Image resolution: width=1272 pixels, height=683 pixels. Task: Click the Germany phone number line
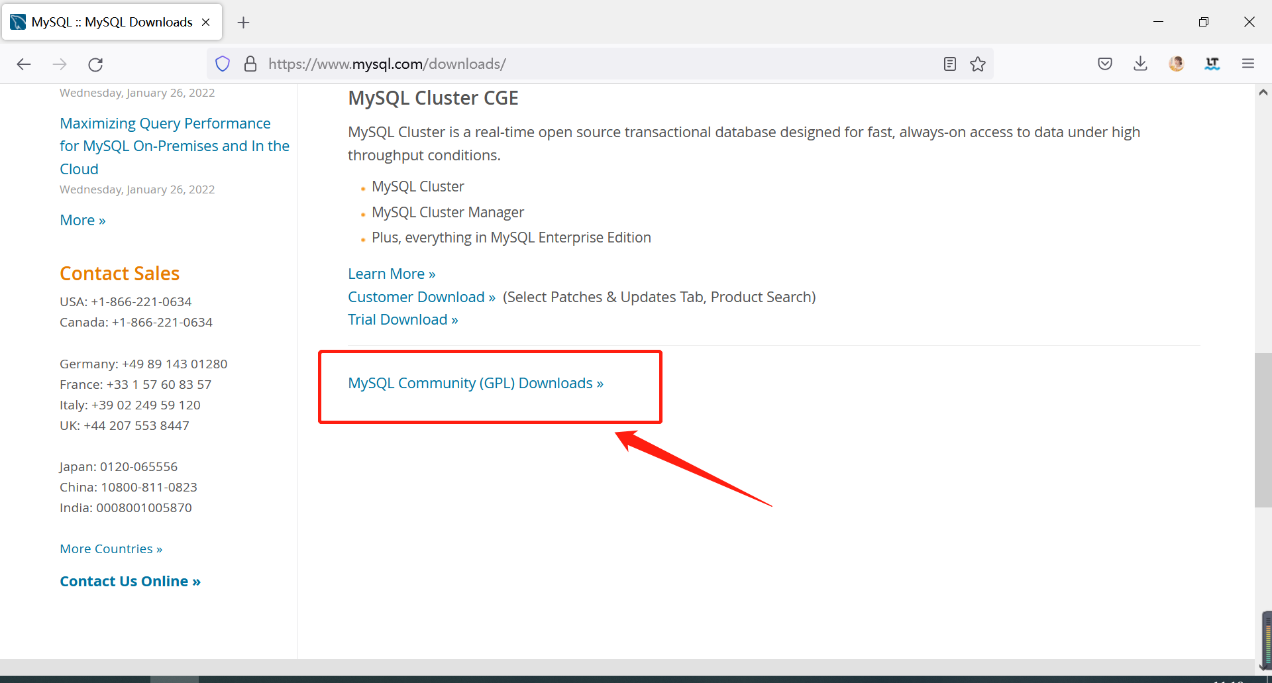click(x=144, y=364)
